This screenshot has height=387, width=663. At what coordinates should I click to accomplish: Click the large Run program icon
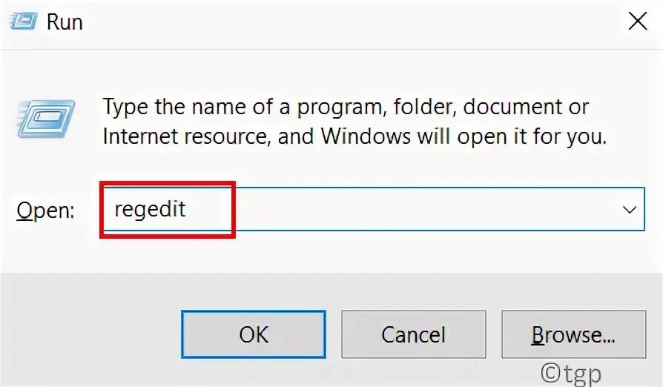(x=46, y=119)
